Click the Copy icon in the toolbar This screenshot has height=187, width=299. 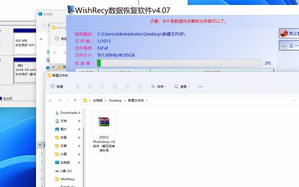click(90, 86)
